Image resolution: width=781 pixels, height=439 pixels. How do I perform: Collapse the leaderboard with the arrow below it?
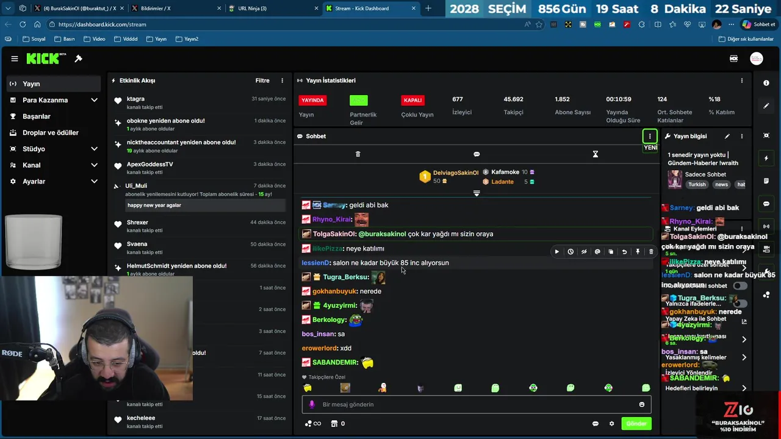[x=477, y=193]
